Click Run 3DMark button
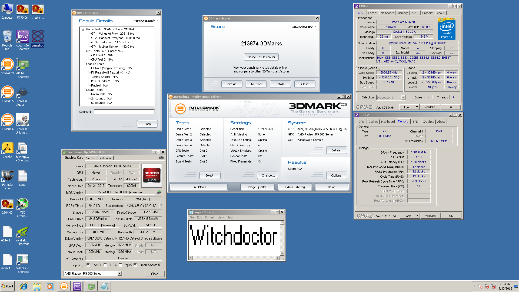 (x=198, y=187)
